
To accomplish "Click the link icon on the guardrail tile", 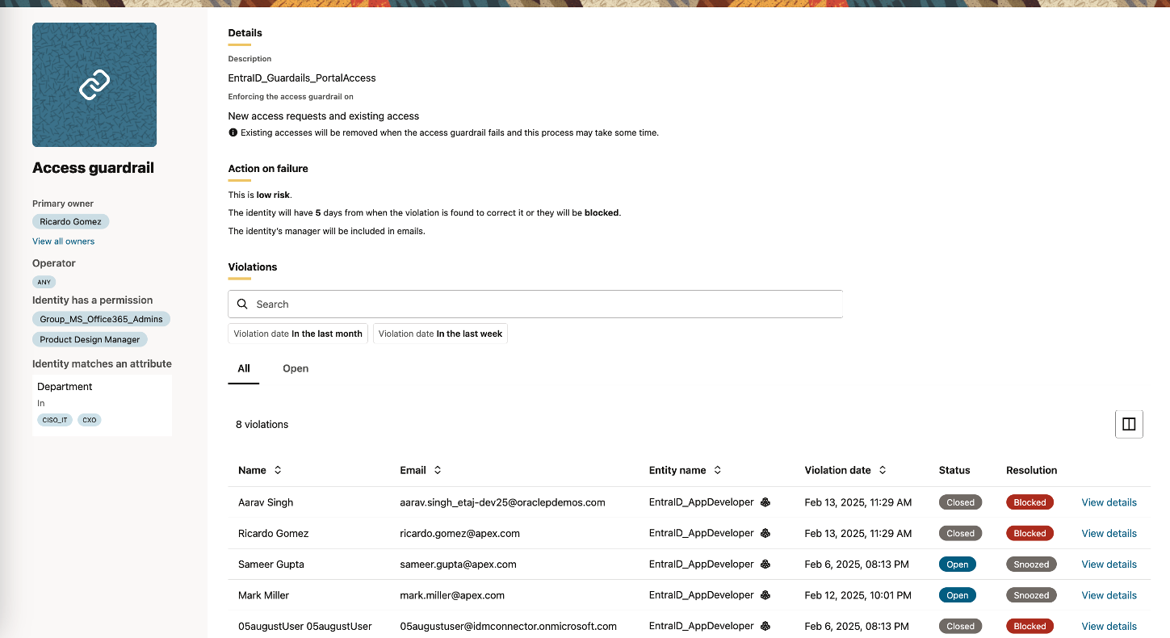I will point(94,85).
